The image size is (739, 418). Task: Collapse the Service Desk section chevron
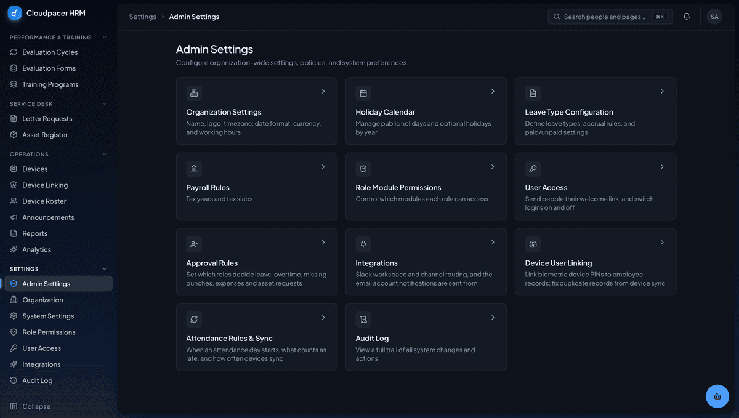coord(104,104)
